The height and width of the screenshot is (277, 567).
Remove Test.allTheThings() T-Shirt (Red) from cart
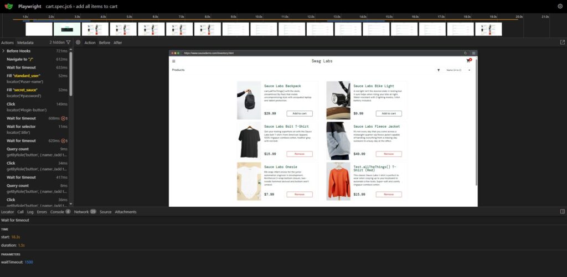[x=389, y=194]
